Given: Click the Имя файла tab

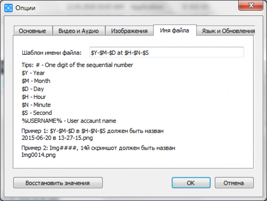Looking at the screenshot, I should pos(174,30).
